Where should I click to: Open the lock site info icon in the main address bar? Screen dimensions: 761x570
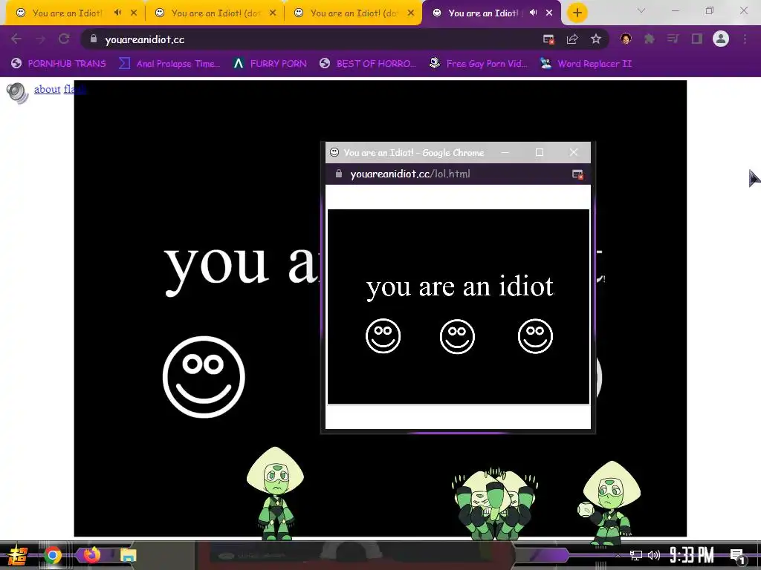coord(94,39)
